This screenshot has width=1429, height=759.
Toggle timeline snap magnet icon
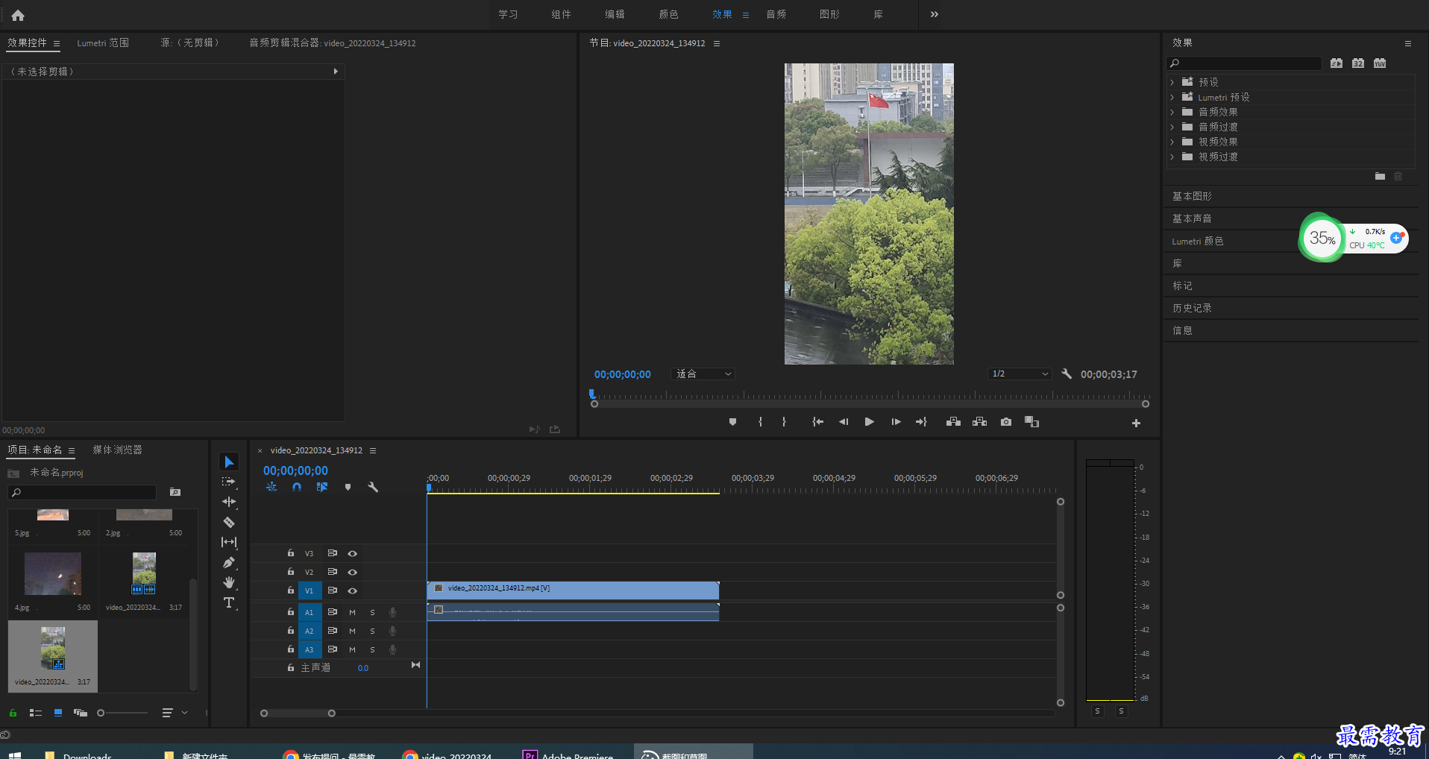297,487
